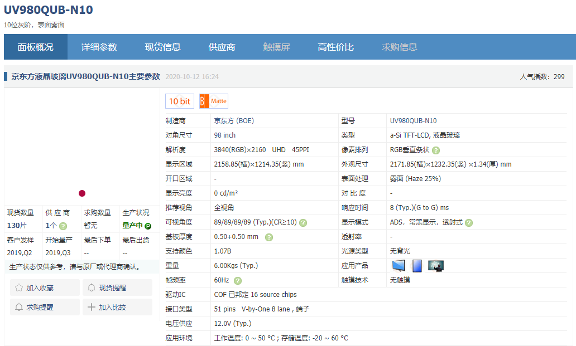Go to the 供应商 tab
The width and height of the screenshot is (576, 346).
[222, 47]
